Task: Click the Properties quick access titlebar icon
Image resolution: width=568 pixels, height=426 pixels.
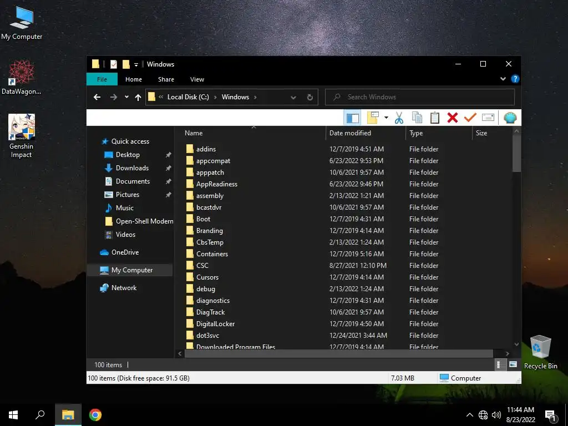Action: click(113, 64)
